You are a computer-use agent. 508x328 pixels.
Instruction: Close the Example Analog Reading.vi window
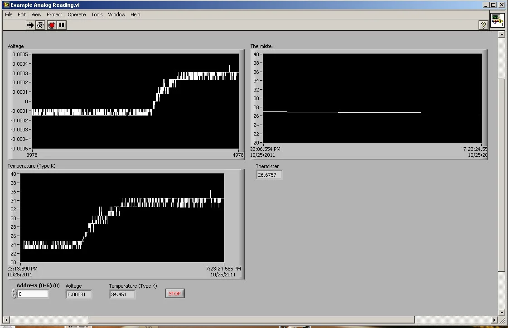(x=501, y=5)
